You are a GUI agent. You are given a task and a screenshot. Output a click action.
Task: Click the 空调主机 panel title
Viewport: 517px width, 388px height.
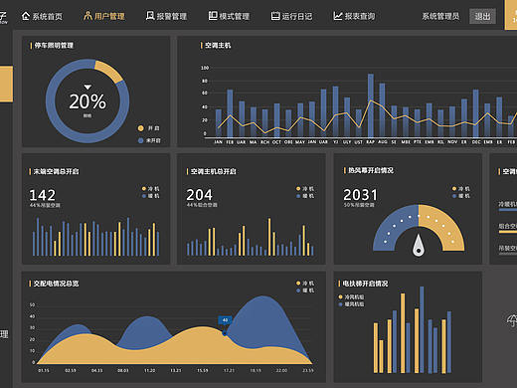pyautogui.click(x=218, y=46)
